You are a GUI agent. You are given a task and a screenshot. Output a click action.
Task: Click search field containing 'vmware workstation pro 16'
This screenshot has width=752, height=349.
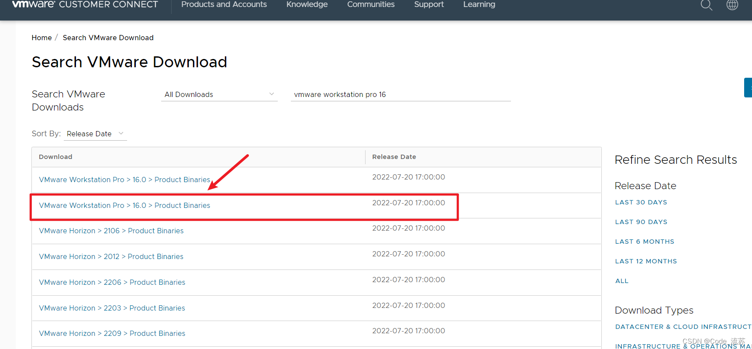click(x=400, y=94)
